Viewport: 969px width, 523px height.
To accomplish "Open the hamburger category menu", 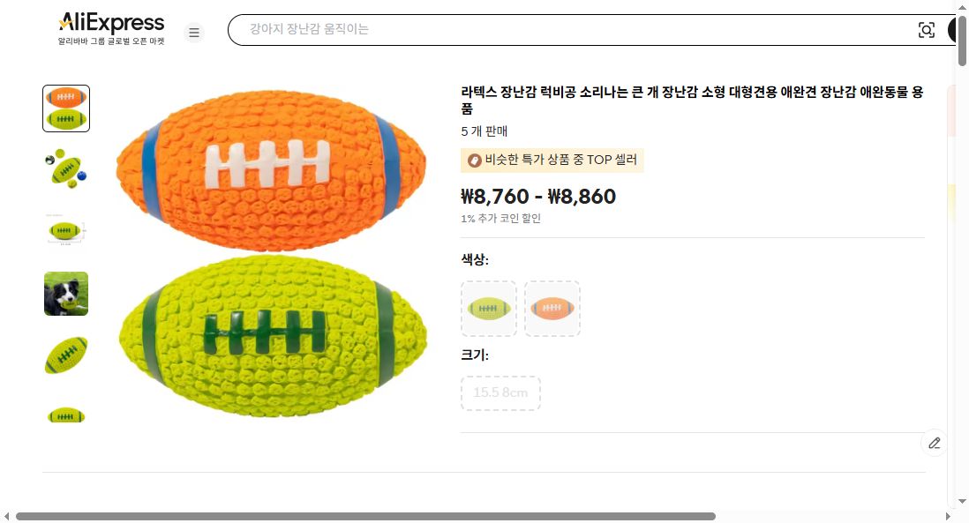I will pyautogui.click(x=194, y=33).
